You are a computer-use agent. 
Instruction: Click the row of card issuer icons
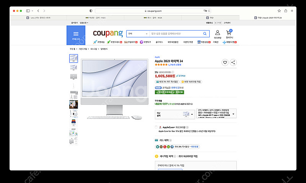164,147
